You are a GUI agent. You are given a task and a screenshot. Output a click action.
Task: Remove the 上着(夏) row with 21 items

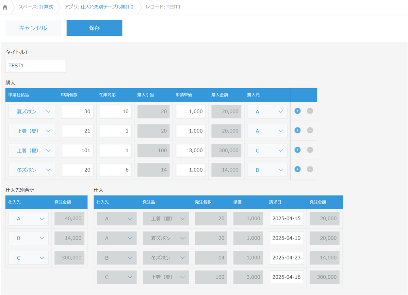coord(310,130)
